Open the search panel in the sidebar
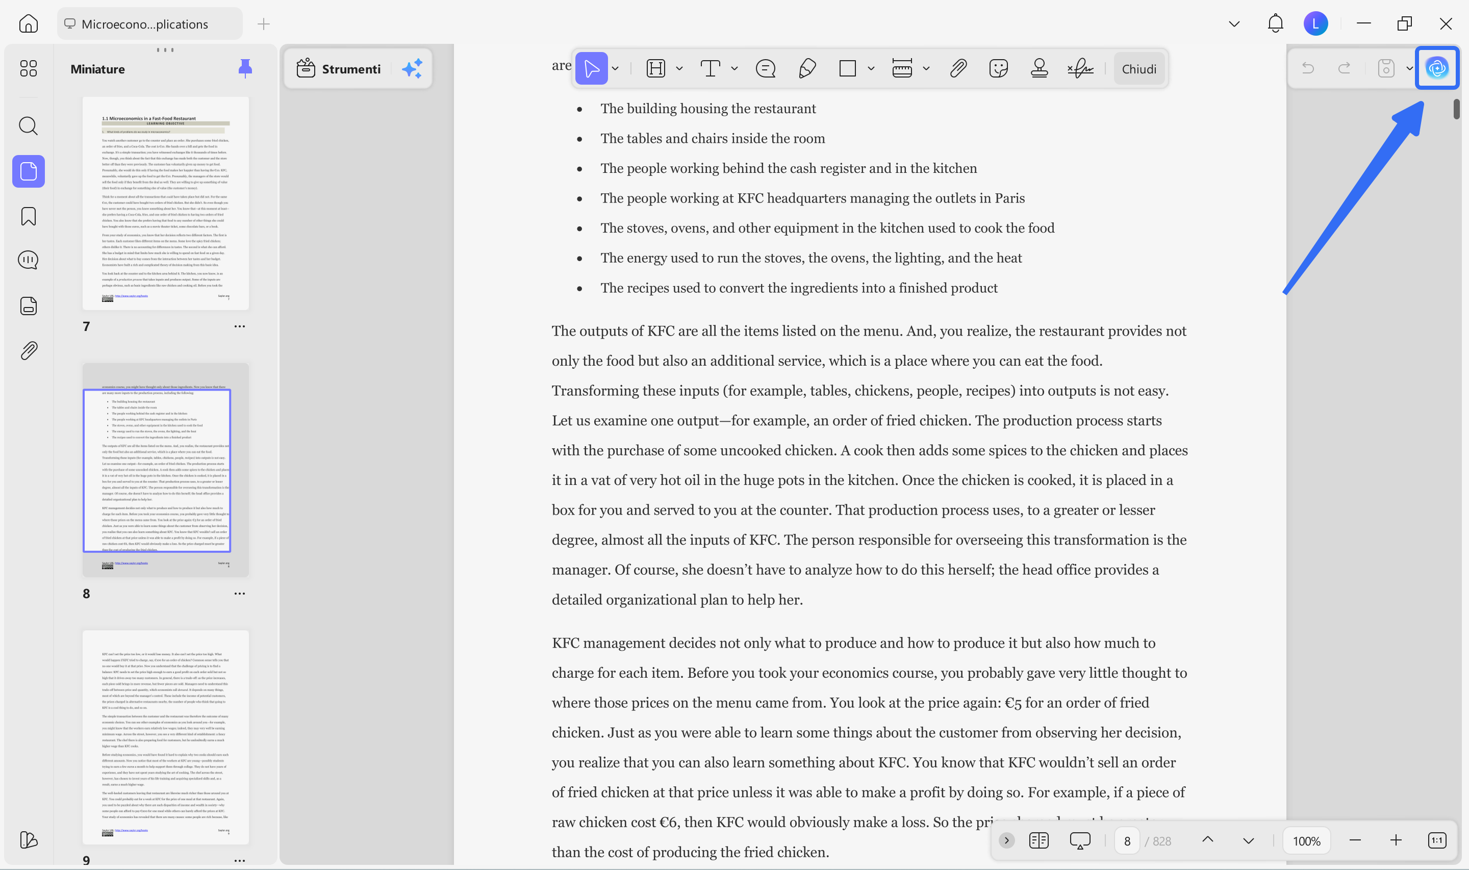 click(28, 125)
